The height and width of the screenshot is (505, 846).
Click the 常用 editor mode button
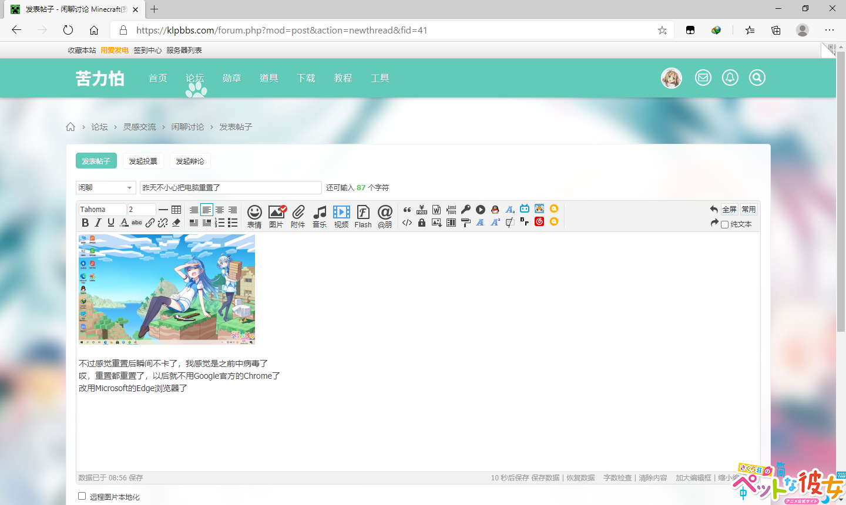748,209
